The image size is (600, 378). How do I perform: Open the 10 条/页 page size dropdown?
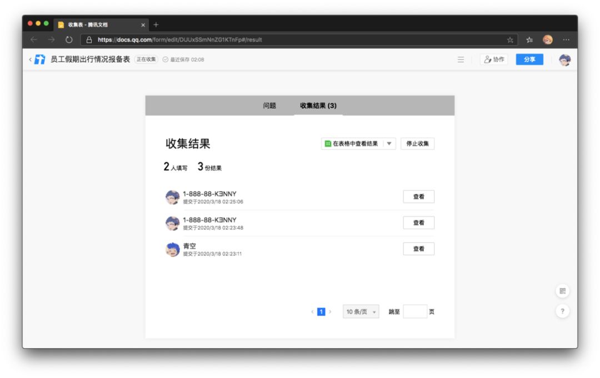click(x=361, y=312)
